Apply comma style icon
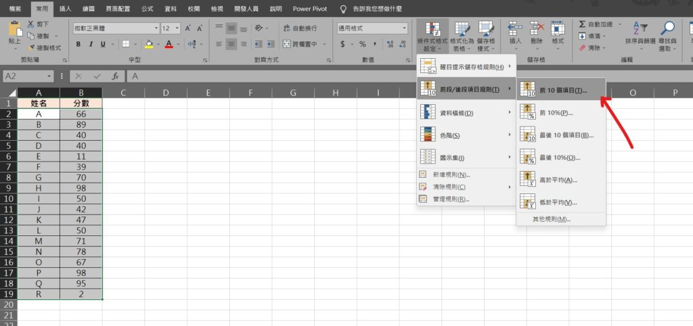This screenshot has width=693, height=326. point(374,44)
